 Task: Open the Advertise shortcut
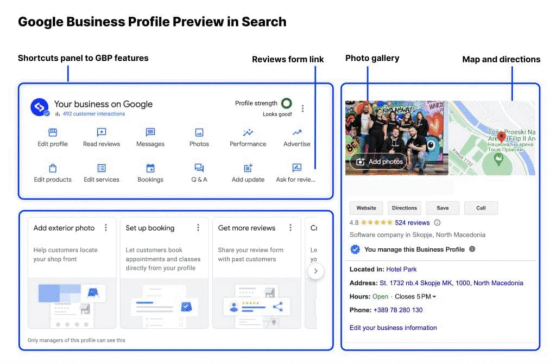pos(297,138)
